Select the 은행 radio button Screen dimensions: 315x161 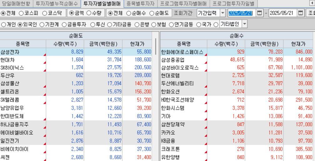click(x=137, y=24)
